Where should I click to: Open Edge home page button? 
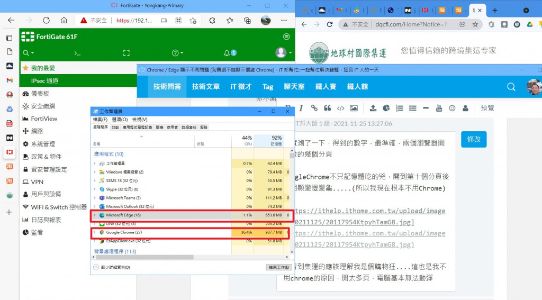64,21
